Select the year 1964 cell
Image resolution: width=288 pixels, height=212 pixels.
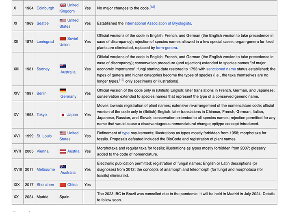pyautogui.click(x=29, y=8)
